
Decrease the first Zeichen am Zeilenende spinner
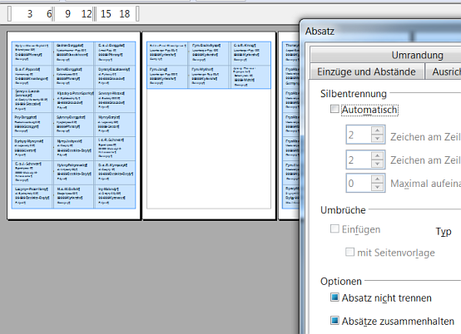click(377, 139)
